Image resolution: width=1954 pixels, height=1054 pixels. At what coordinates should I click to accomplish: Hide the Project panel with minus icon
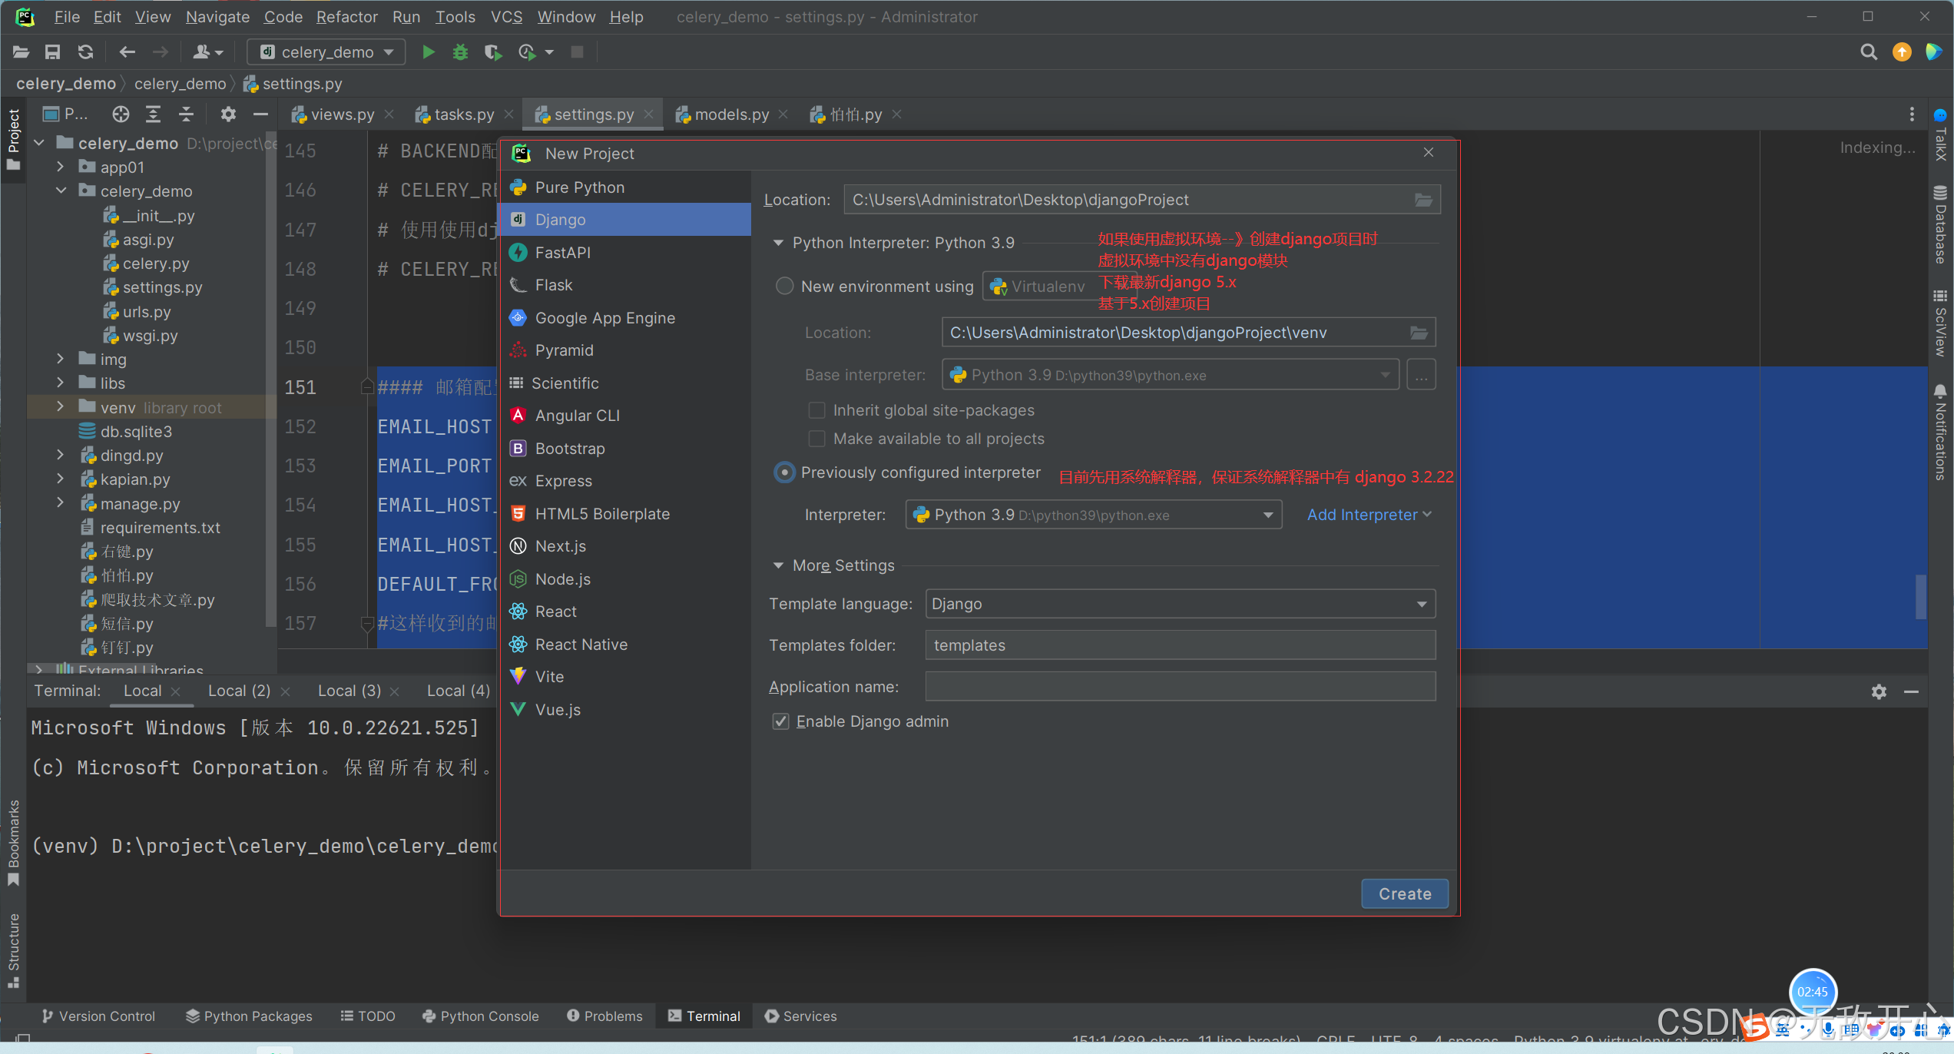click(x=260, y=114)
